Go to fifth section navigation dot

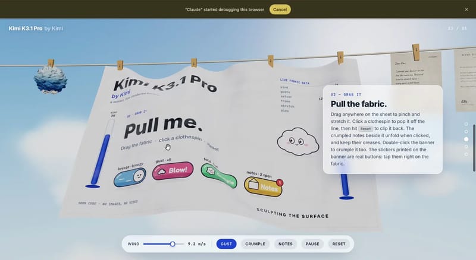(x=466, y=154)
